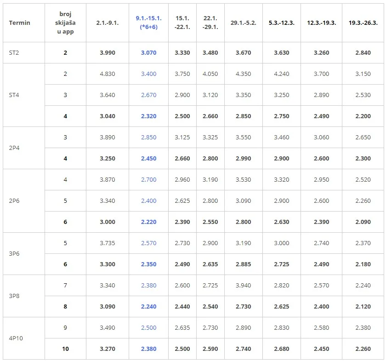The width and height of the screenshot is (386, 361).
Task: Select blue price 2.380 for 4P10
Action: [149, 349]
